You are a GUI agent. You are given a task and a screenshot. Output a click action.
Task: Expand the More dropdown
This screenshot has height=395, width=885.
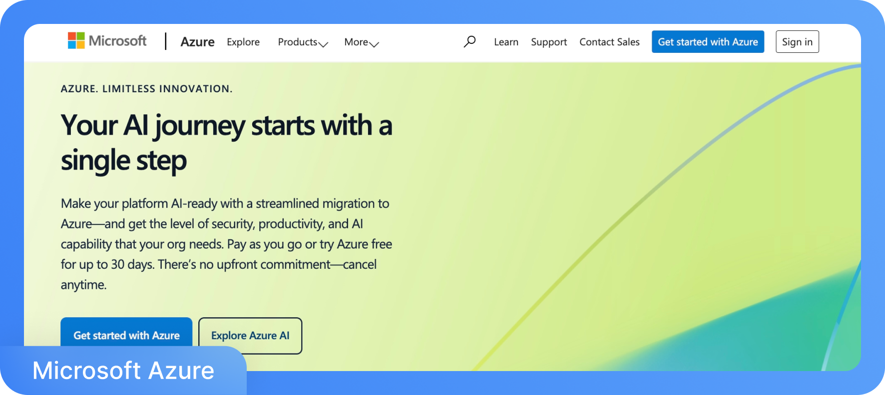coord(362,42)
